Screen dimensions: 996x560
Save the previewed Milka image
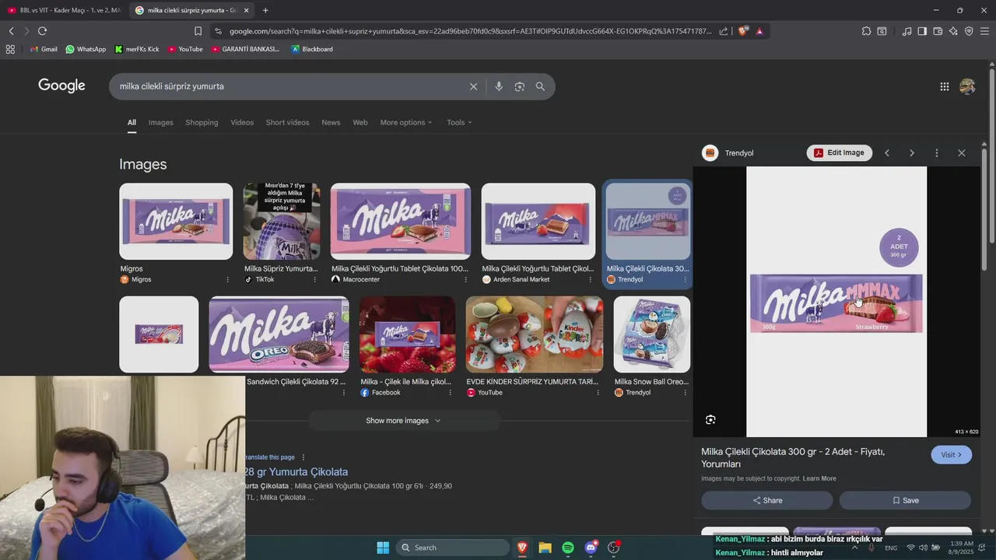point(905,500)
